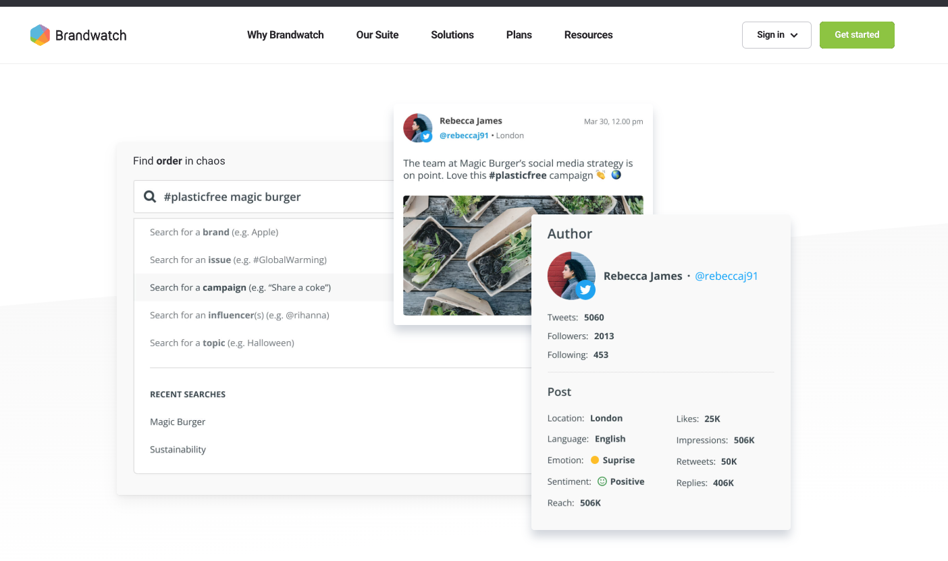The height and width of the screenshot is (561, 948).
Task: Click Rebecca James's small tweet avatar
Action: pyautogui.click(x=417, y=127)
